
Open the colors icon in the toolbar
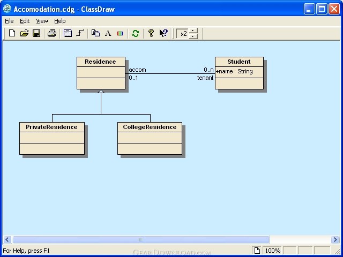click(120, 33)
